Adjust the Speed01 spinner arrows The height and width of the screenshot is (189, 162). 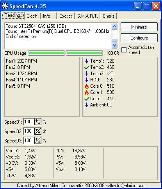click(x=38, y=122)
